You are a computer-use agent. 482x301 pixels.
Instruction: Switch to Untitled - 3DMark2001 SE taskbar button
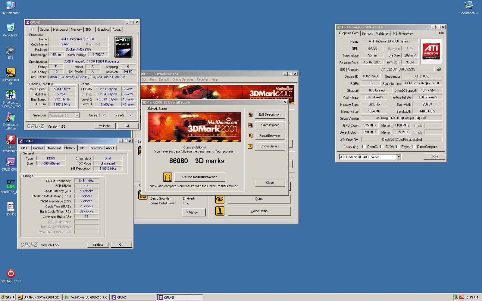point(40,297)
